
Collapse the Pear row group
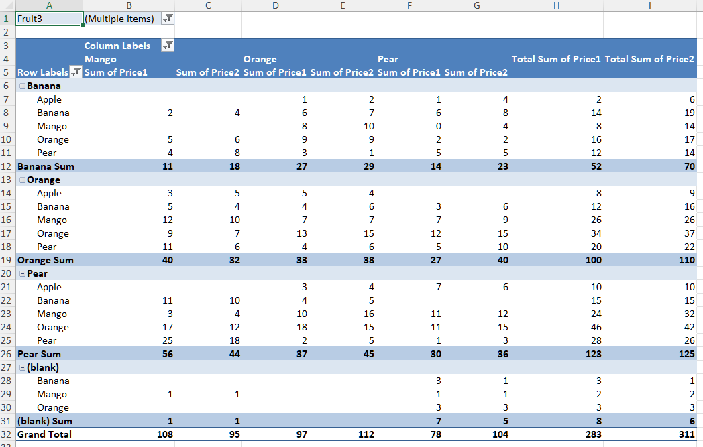(x=23, y=273)
